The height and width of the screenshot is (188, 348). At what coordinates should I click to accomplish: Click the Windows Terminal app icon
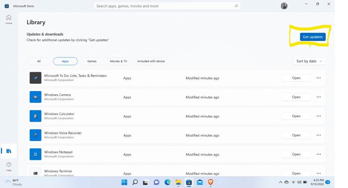coord(36,172)
